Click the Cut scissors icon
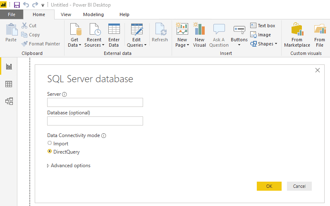The image size is (330, 206). [x=24, y=26]
